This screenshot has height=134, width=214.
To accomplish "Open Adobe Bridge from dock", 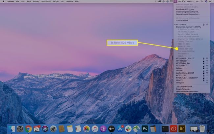I will (182, 129).
